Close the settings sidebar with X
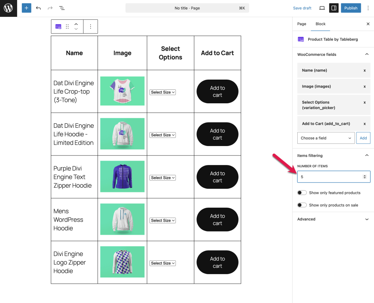The height and width of the screenshot is (303, 374). pyautogui.click(x=368, y=24)
